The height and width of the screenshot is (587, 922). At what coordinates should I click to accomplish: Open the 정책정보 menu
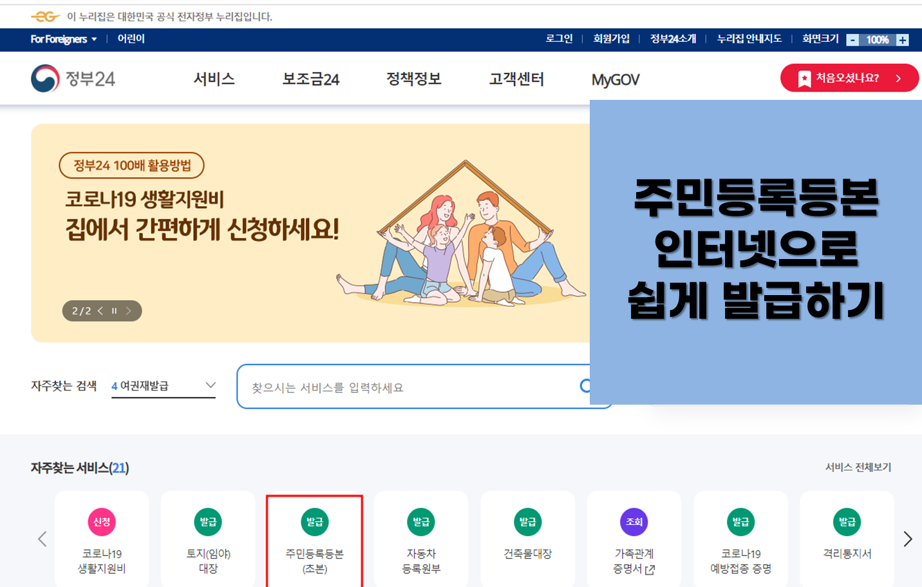[413, 79]
